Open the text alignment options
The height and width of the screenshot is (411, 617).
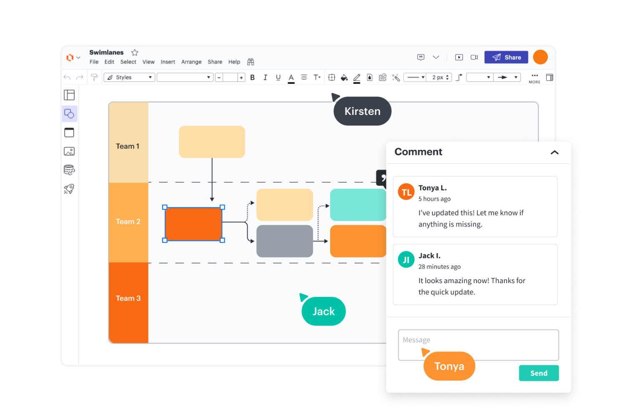(304, 77)
